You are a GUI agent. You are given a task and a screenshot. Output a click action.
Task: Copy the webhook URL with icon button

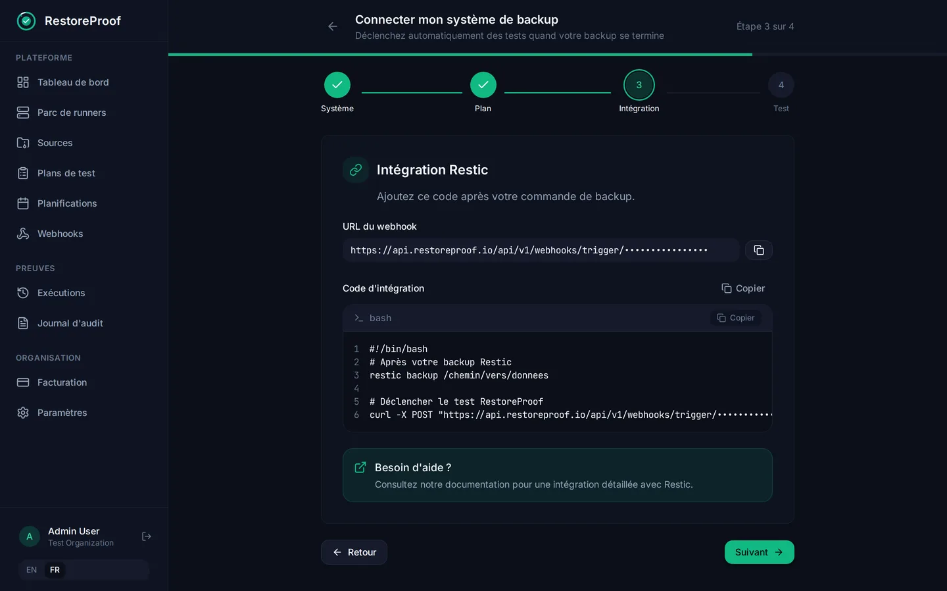point(759,250)
